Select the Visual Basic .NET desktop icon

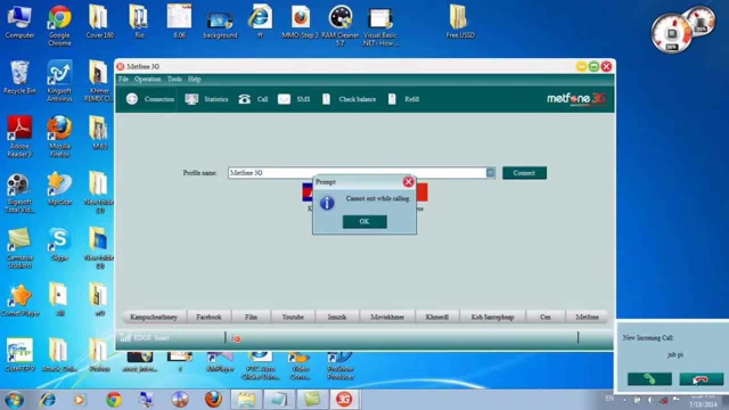click(380, 26)
